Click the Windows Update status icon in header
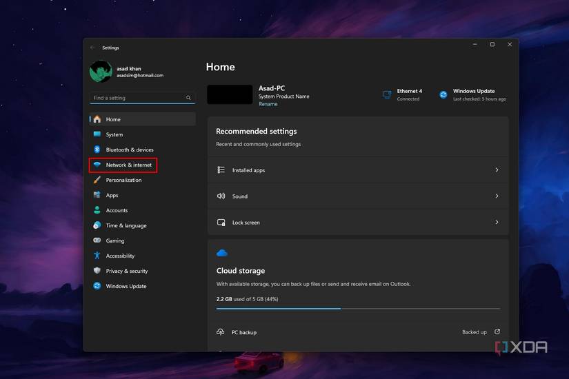569x379 pixels. (x=443, y=94)
